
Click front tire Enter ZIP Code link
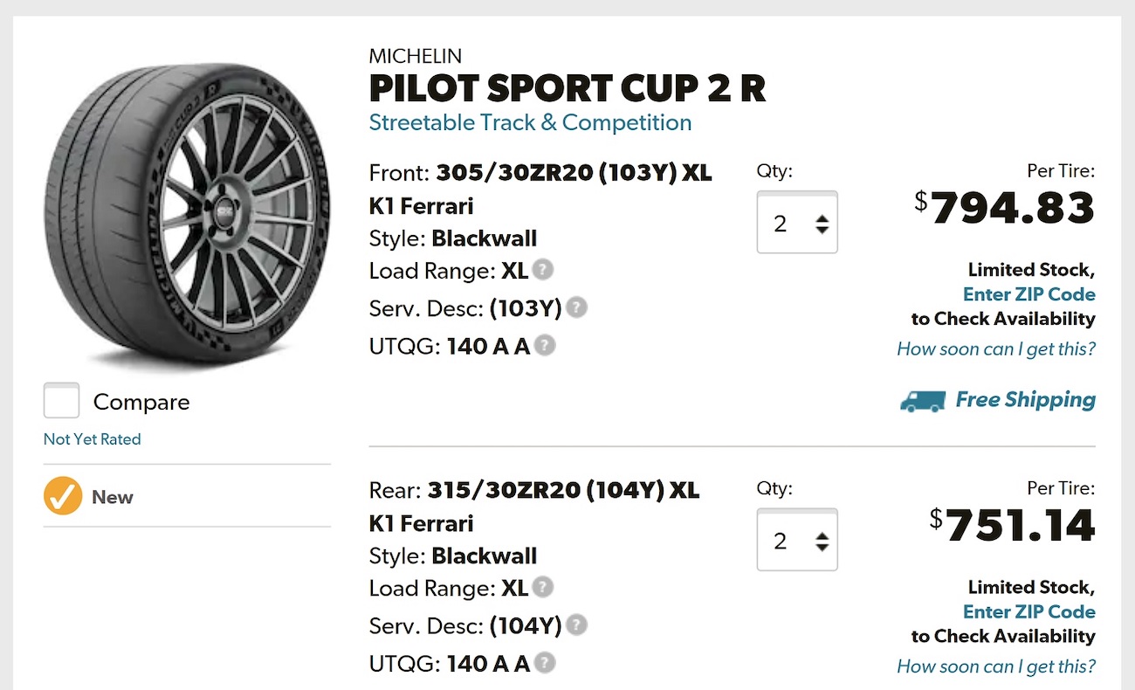pos(1028,294)
